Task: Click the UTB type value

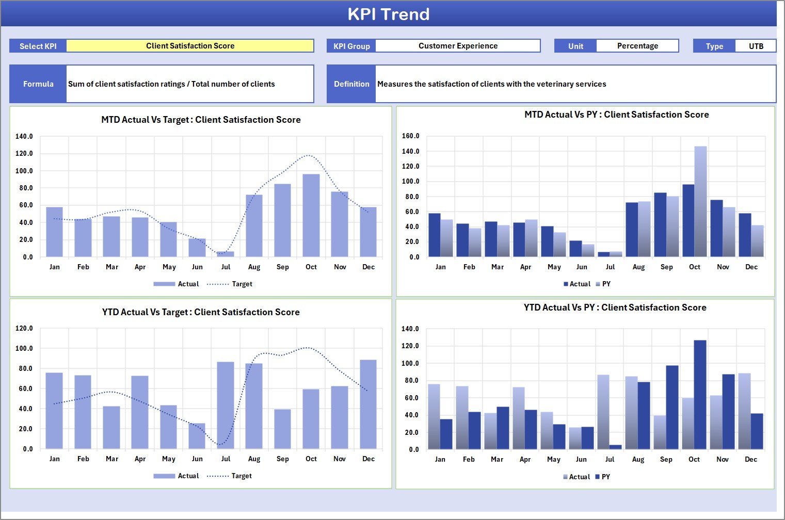Action: 756,45
